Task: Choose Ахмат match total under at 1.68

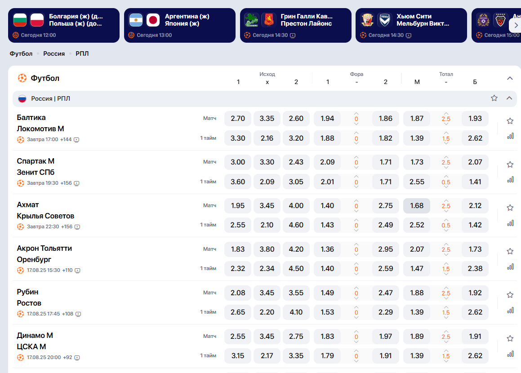Action: pyautogui.click(x=417, y=205)
